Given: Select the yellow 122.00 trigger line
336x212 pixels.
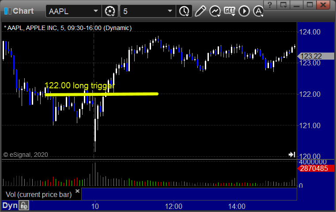Looking at the screenshot, I should 102,94.
